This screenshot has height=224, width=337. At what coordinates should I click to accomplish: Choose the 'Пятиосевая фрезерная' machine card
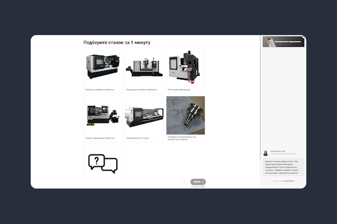pyautogui.click(x=185, y=71)
